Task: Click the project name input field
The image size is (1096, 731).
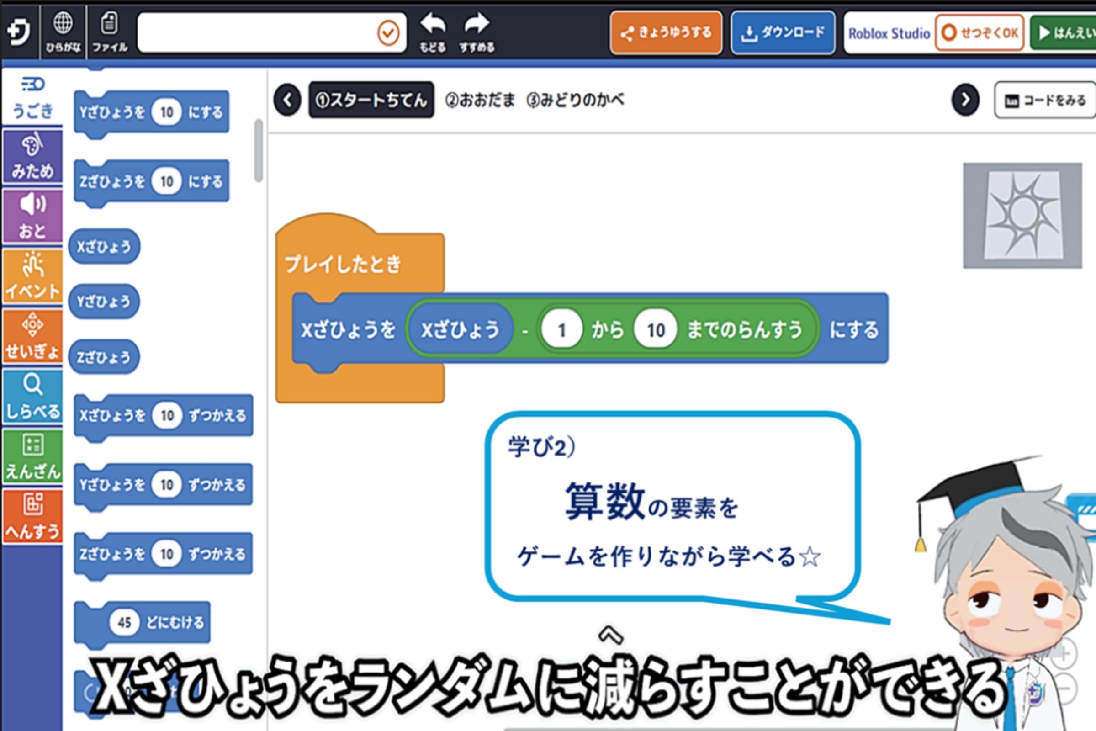Action: click(x=256, y=33)
